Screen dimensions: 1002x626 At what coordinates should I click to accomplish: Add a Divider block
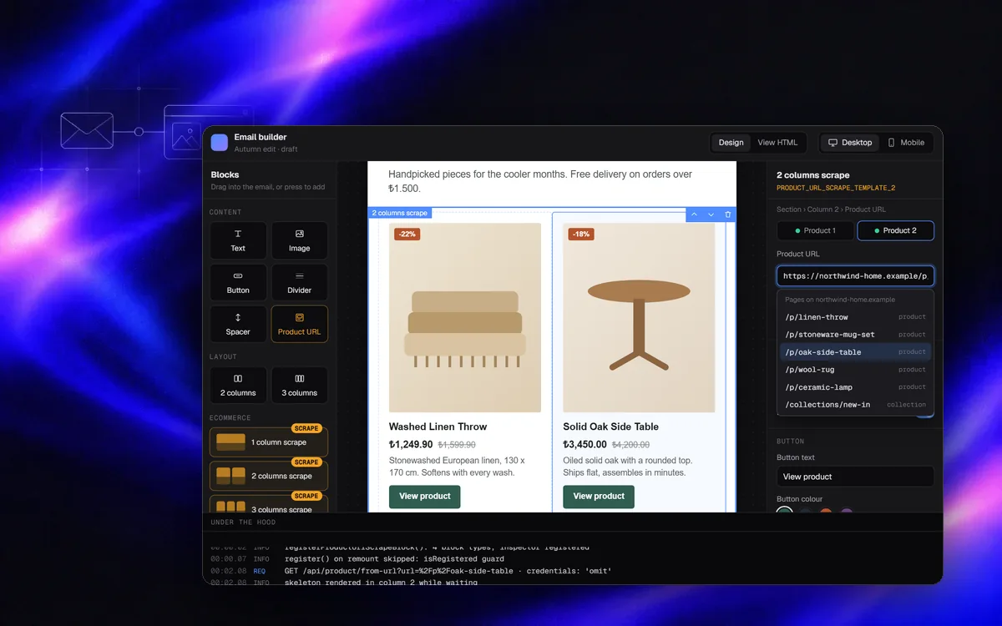tap(300, 282)
